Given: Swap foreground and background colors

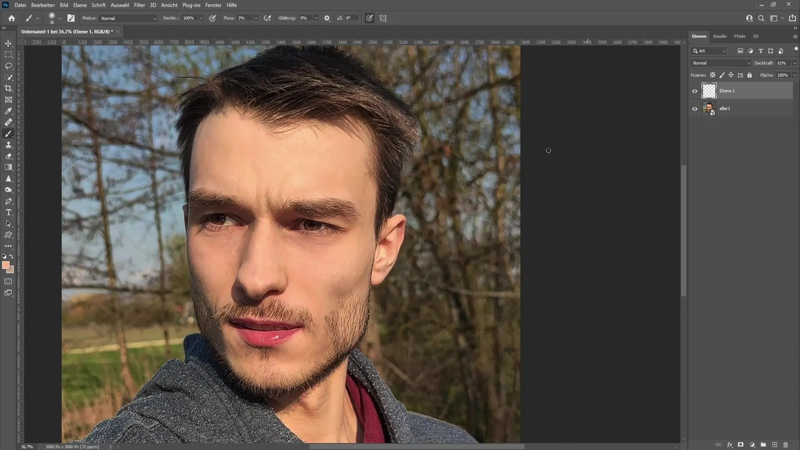Looking at the screenshot, I should pyautogui.click(x=11, y=256).
